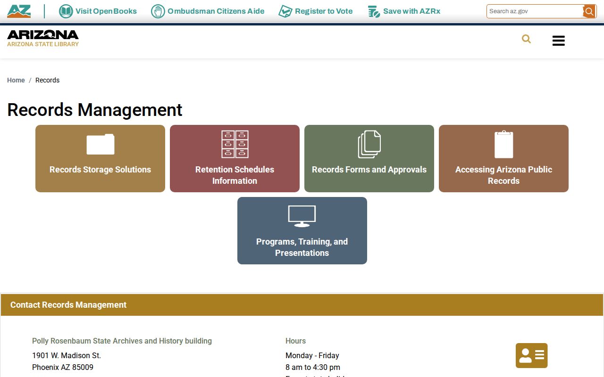Open the site search magnifier icon
604x377 pixels.
(526, 39)
